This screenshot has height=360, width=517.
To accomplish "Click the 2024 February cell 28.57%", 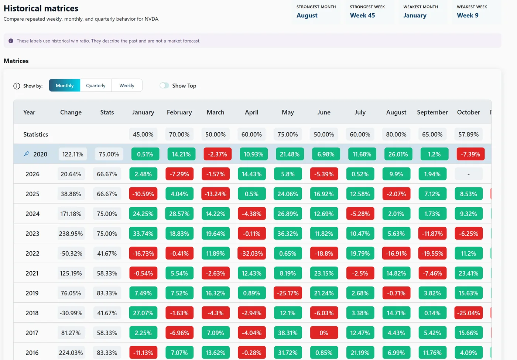I will (x=179, y=214).
